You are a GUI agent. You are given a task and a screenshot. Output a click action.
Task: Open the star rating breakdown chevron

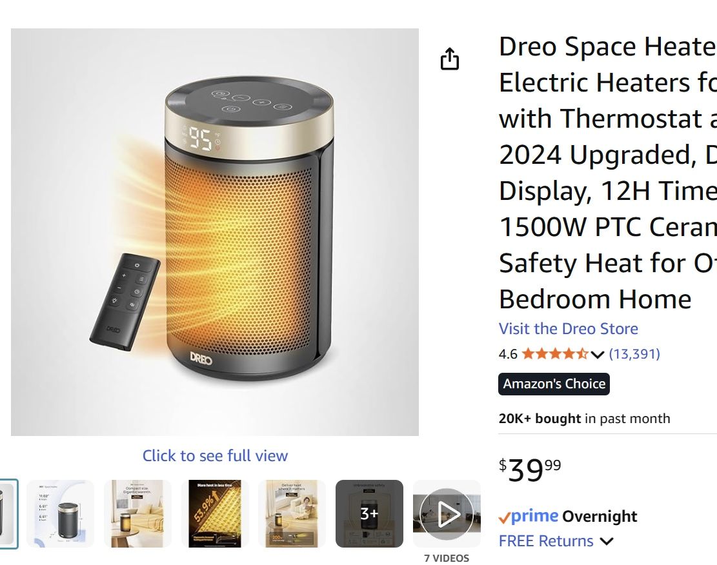click(597, 353)
